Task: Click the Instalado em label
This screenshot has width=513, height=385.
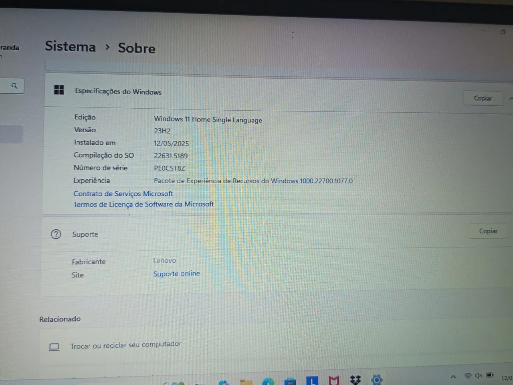Action: click(95, 142)
